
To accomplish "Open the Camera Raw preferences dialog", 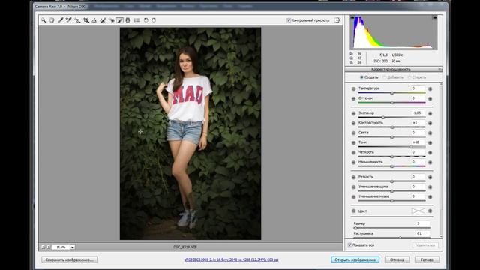I will (x=136, y=20).
